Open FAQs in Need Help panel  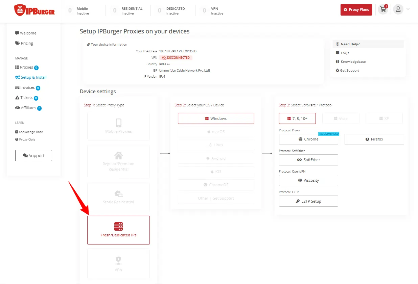[342, 53]
